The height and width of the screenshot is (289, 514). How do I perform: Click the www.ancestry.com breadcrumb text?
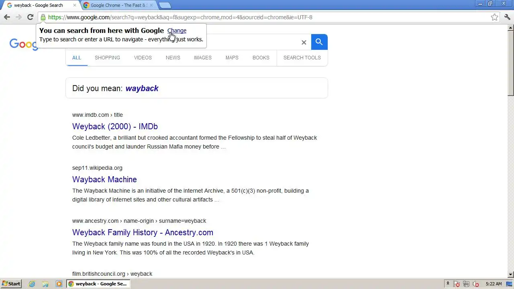click(x=139, y=221)
